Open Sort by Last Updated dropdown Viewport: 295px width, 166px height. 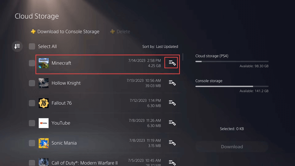tap(160, 46)
